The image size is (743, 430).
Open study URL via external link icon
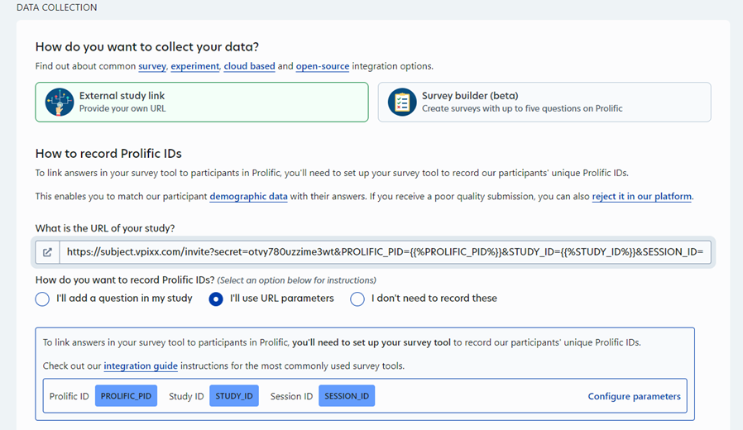click(x=47, y=252)
